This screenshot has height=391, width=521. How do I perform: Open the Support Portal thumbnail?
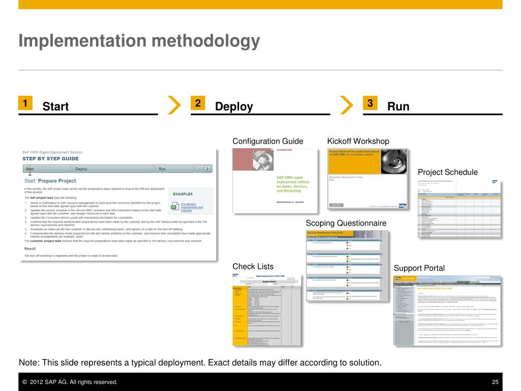pos(447,311)
